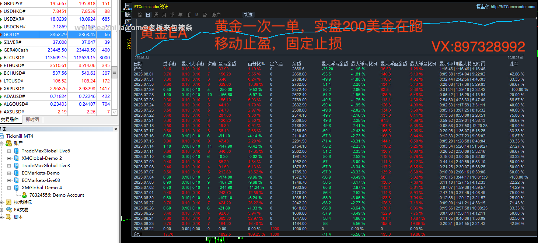Click the Market Watch scrollbar thumb
The width and height of the screenshot is (538, 243).
pos(114,71)
